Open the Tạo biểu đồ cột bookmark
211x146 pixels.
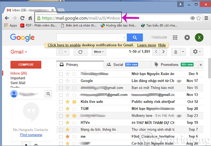coord(159,25)
